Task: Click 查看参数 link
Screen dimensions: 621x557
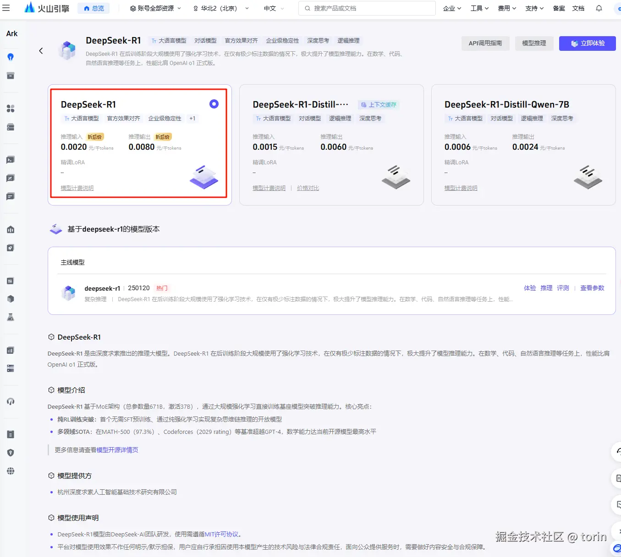Action: (x=592, y=288)
